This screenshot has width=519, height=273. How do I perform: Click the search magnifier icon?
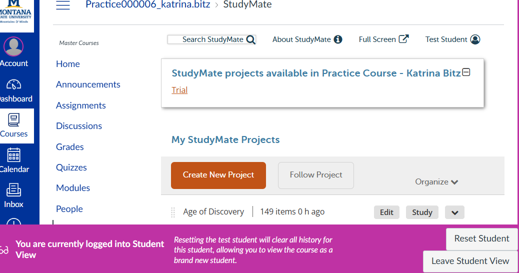coord(251,39)
